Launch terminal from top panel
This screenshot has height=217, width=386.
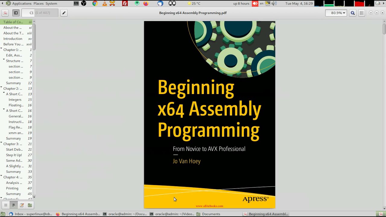click(76, 3)
